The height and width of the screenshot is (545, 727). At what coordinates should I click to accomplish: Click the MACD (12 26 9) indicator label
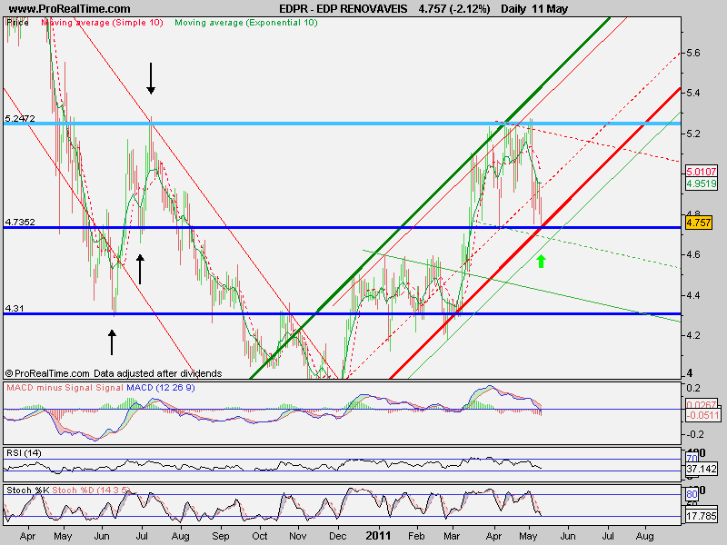coord(161,388)
